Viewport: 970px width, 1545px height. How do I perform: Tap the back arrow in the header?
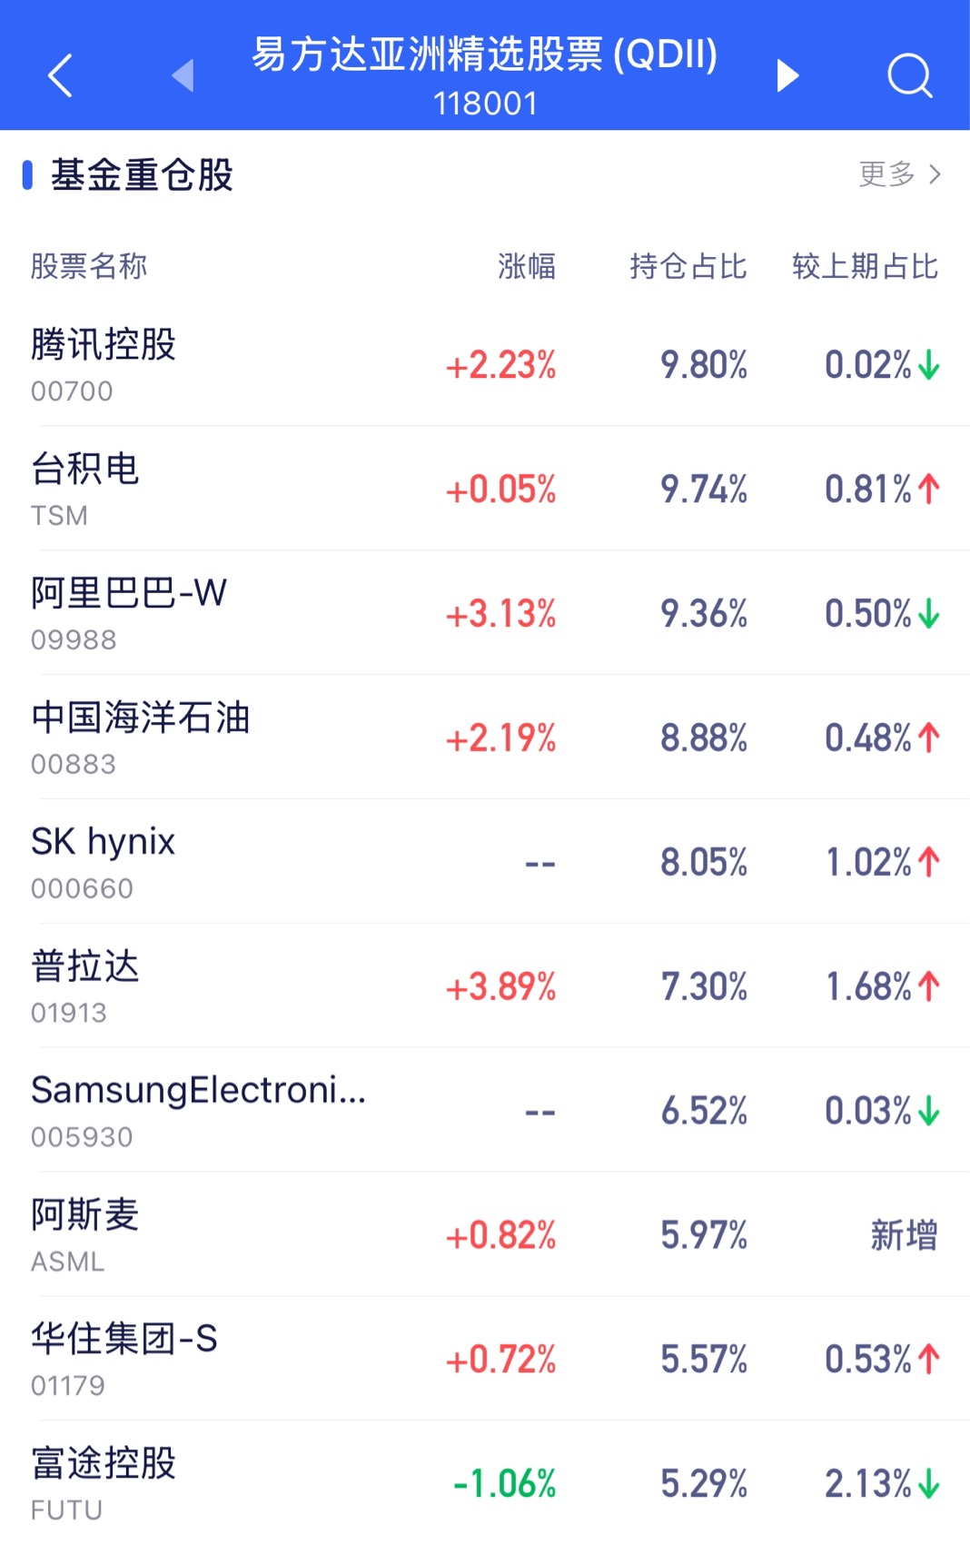pos(60,75)
